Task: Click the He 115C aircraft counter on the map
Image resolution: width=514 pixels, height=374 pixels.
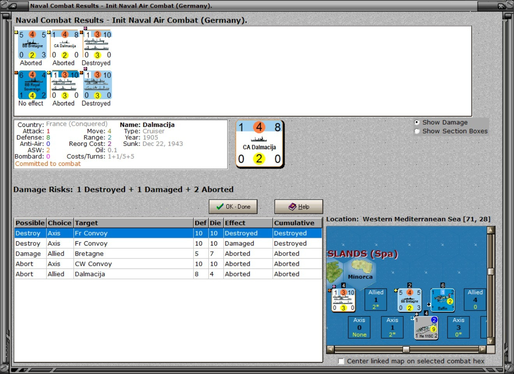Action: [x=426, y=328]
